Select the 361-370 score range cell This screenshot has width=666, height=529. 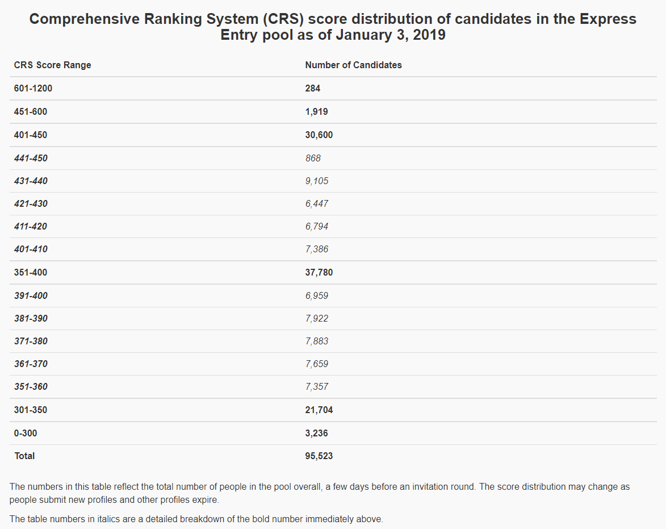coord(31,364)
